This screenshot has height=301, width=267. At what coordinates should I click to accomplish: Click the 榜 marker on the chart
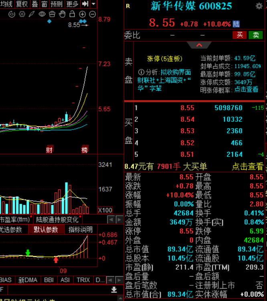[85, 150]
